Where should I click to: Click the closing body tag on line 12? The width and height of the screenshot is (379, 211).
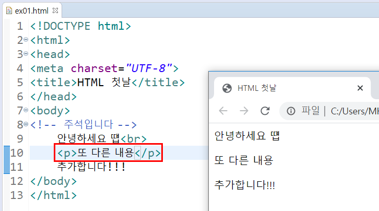point(53,181)
